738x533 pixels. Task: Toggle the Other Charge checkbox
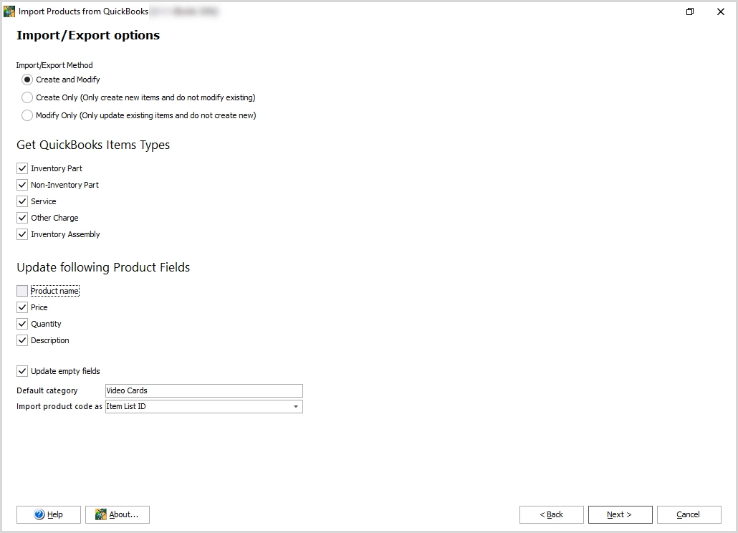pyautogui.click(x=22, y=218)
